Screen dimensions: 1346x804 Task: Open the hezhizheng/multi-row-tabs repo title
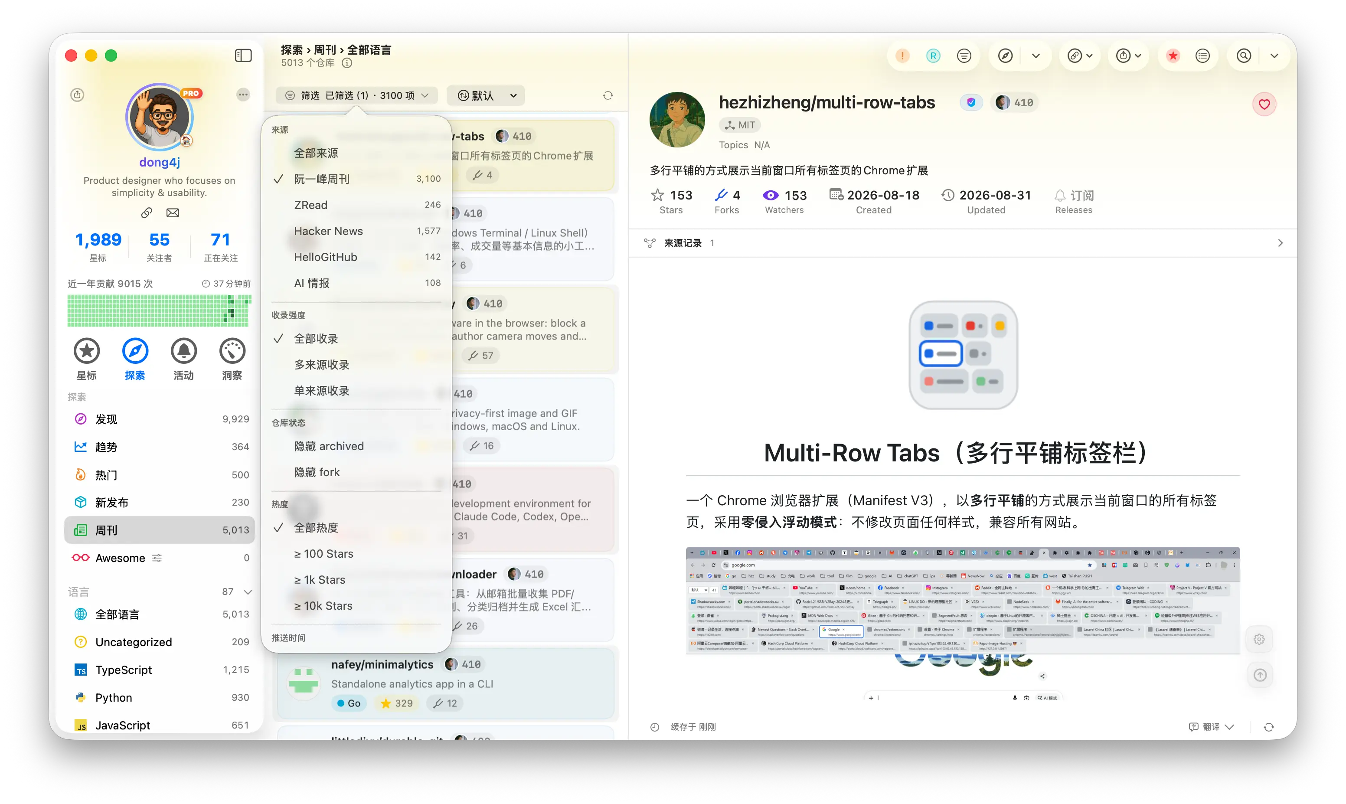(827, 102)
